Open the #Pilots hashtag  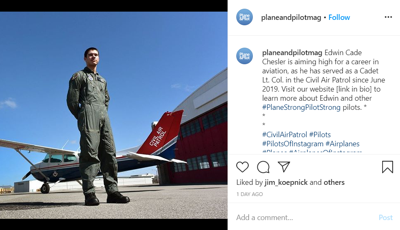pos(320,135)
